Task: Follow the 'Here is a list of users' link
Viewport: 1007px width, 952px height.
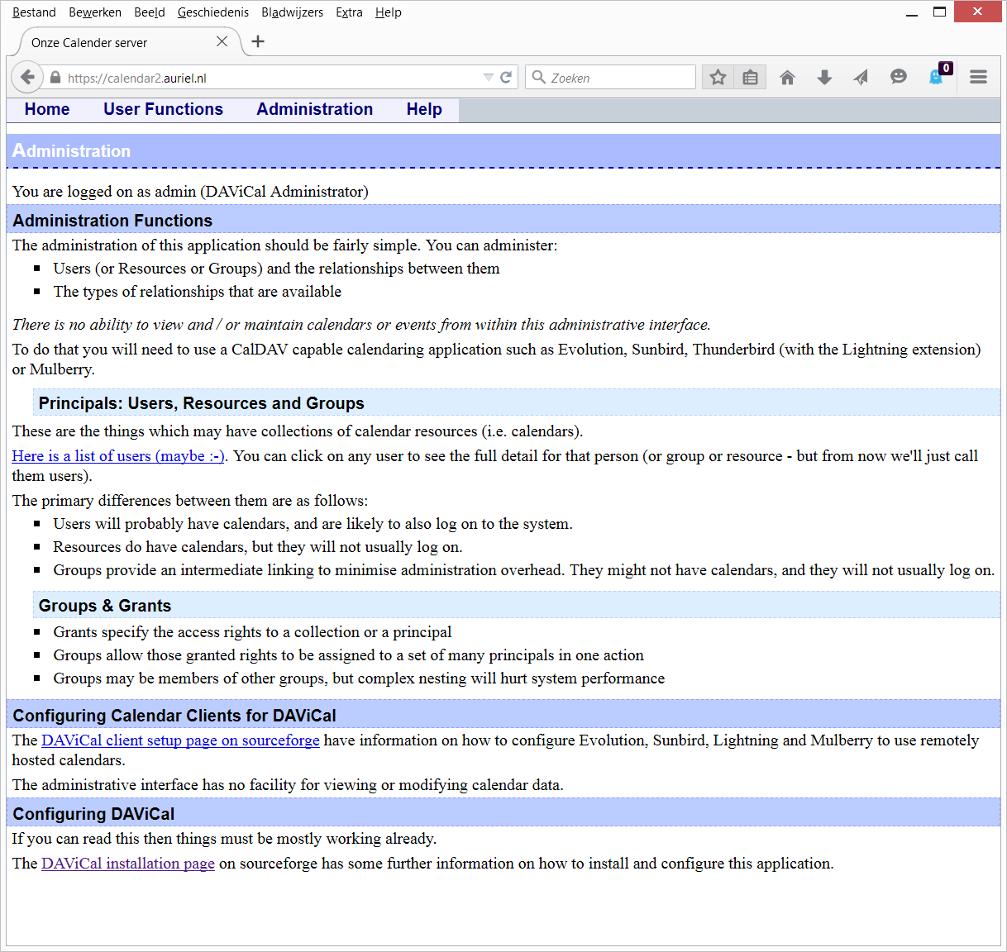Action: click(117, 456)
